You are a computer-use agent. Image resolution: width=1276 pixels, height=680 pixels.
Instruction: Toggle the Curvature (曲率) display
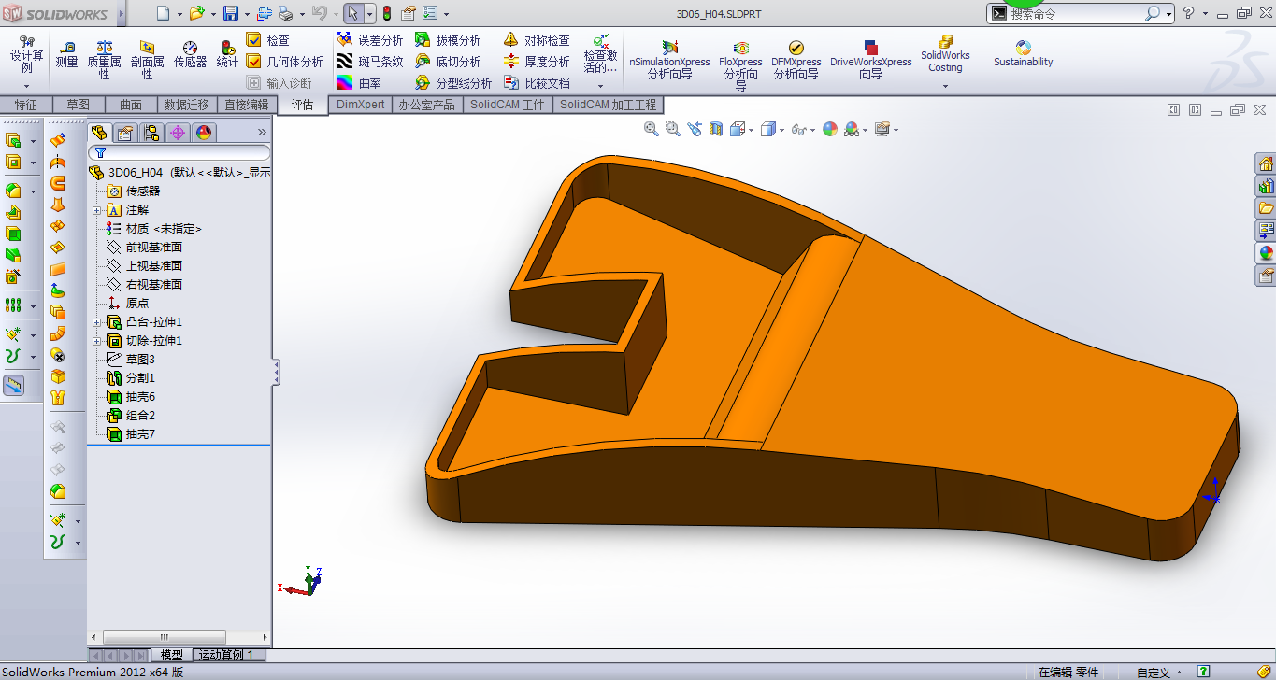(359, 83)
